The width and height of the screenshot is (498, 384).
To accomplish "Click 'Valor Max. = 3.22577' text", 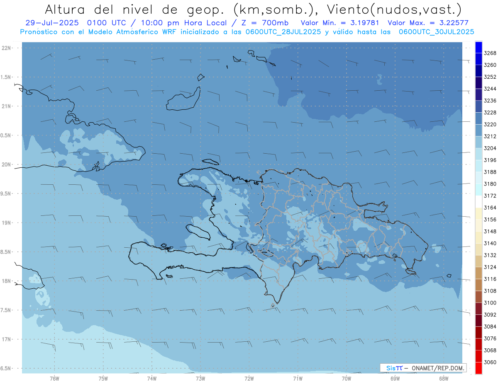I will [x=427, y=23].
